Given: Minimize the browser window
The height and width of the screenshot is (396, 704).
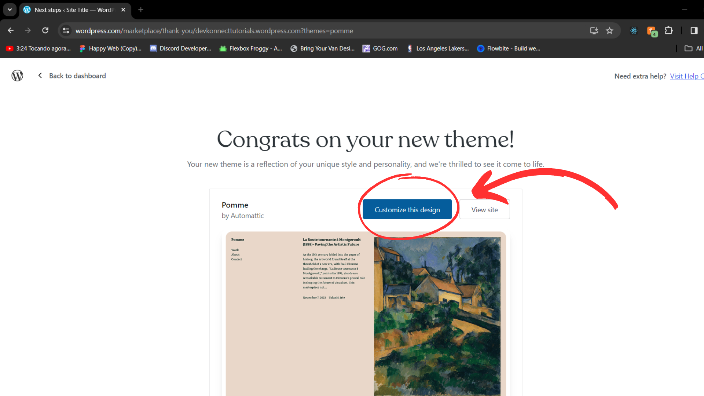Looking at the screenshot, I should click(685, 10).
